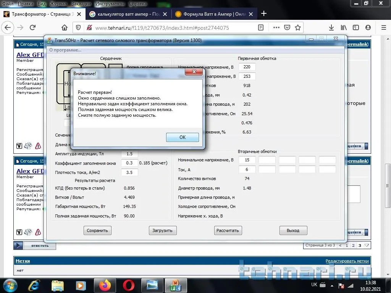Open the Firefox hamburger menu

point(384,27)
